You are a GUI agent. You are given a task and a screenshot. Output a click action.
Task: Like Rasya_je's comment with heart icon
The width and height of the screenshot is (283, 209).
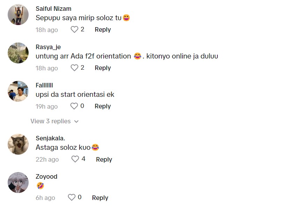click(74, 68)
